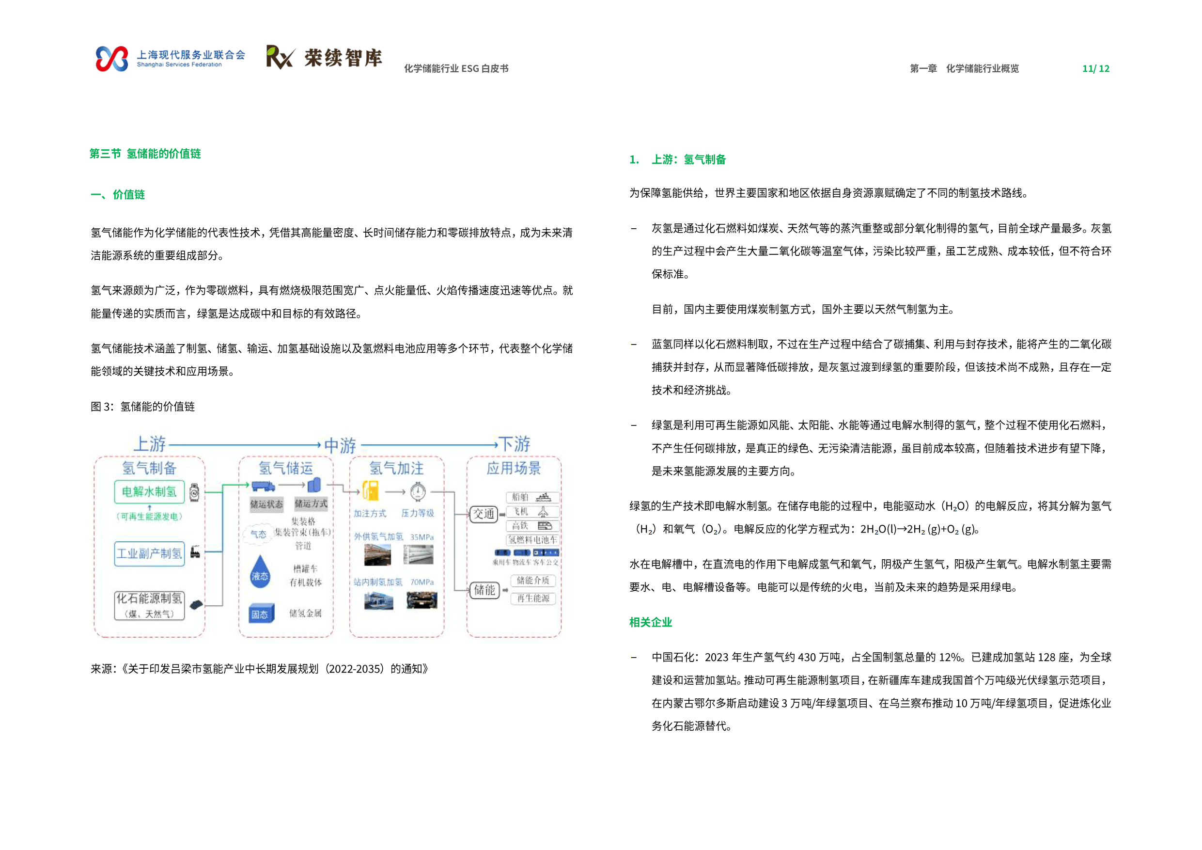Click the 集装格 label
Viewport: 1202px width, 850px height.
(303, 521)
